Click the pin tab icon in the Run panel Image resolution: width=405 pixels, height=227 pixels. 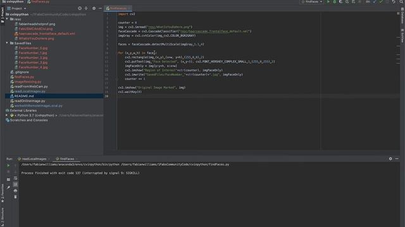(x=8, y=187)
